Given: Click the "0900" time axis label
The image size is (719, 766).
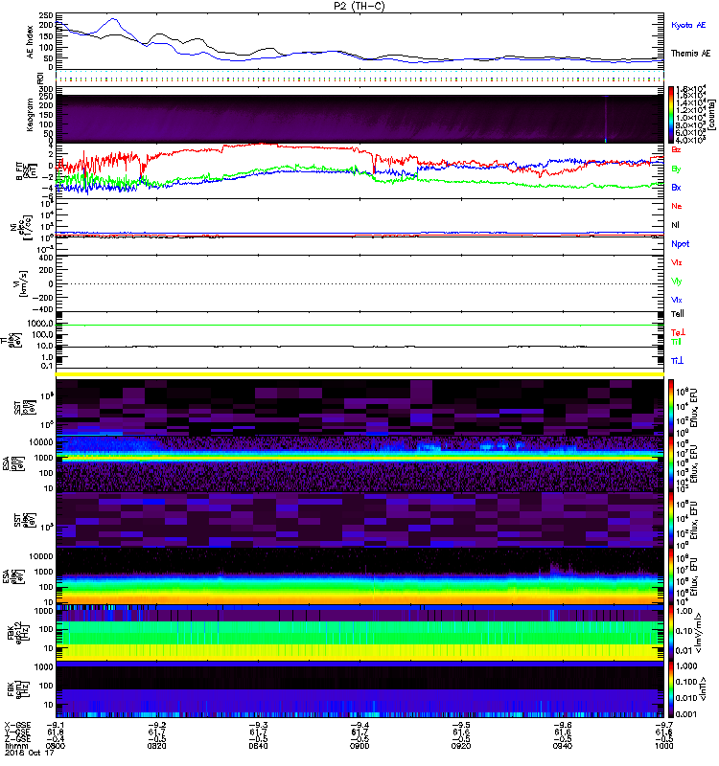Looking at the screenshot, I should (359, 746).
